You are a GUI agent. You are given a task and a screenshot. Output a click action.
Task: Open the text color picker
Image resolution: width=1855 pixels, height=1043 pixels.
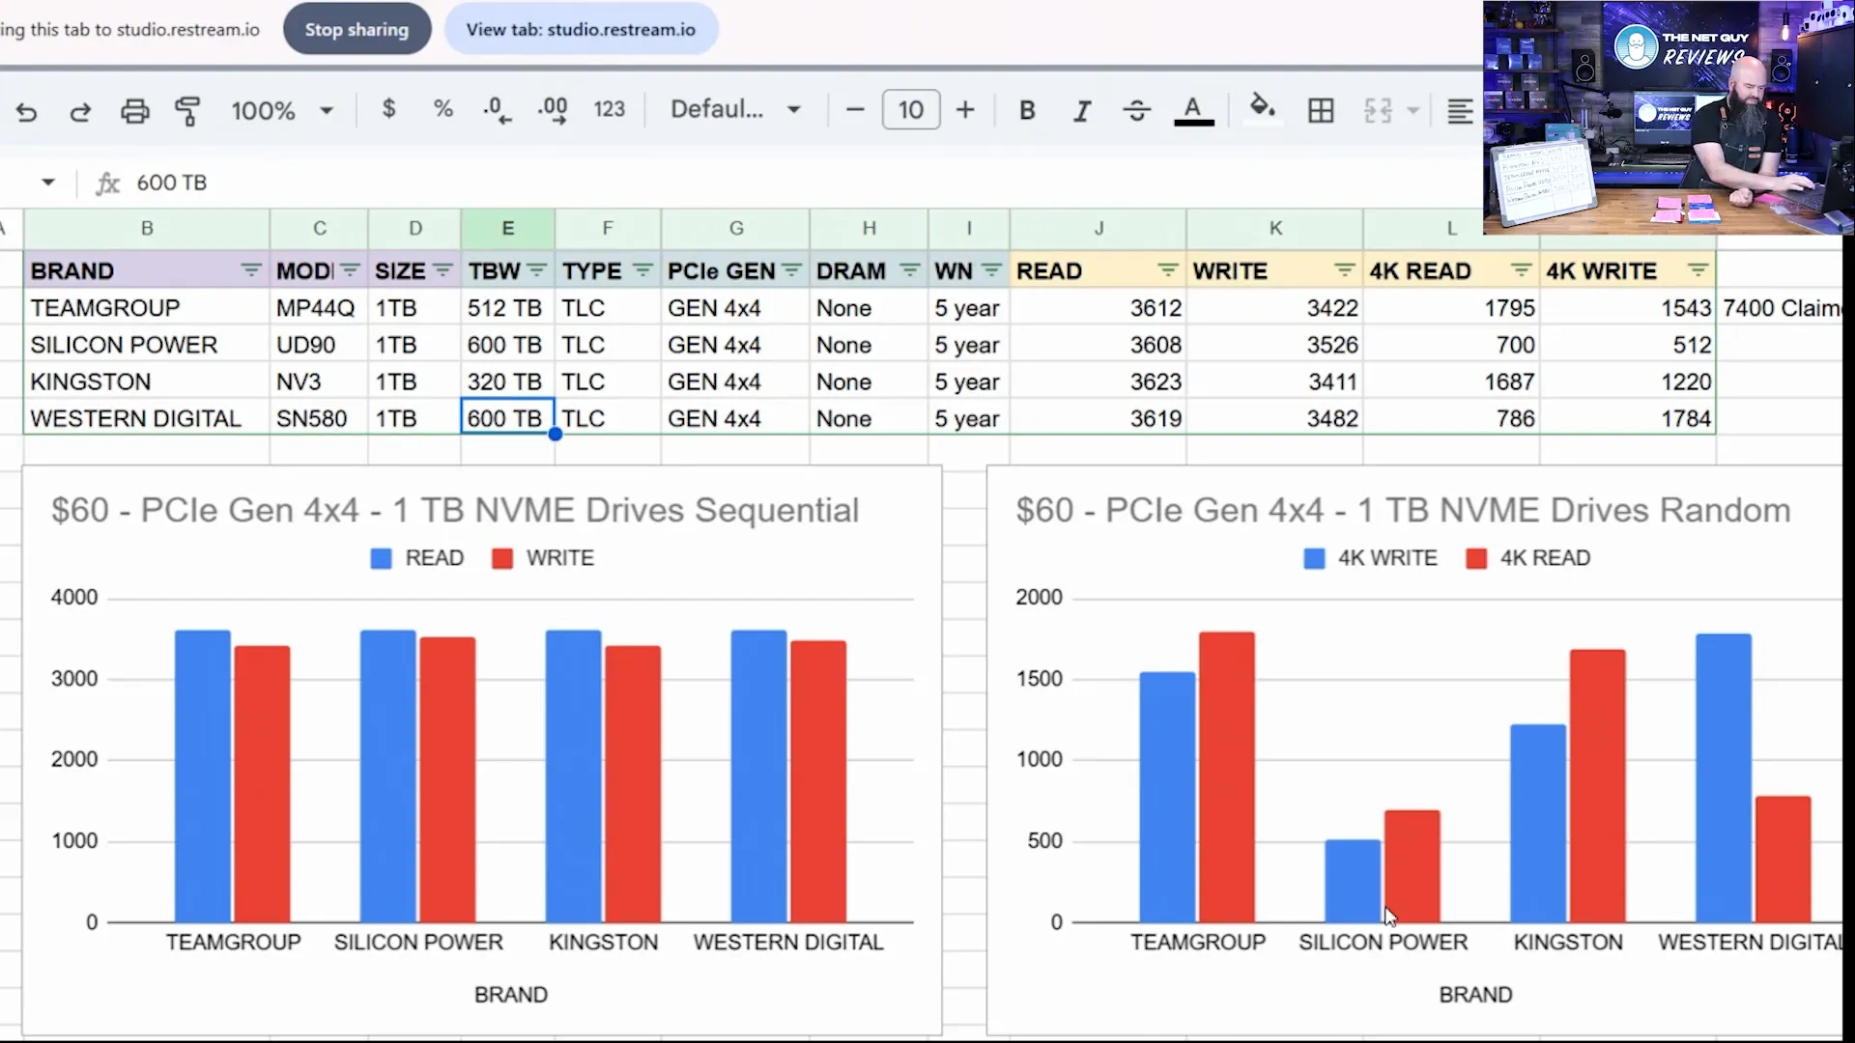click(x=1193, y=110)
